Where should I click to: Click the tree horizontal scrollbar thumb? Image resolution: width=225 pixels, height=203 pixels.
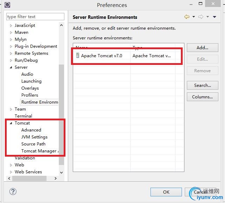(x=29, y=178)
